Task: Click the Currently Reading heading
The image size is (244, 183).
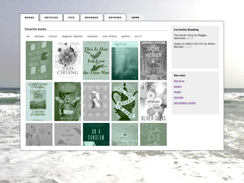Action: point(186,29)
